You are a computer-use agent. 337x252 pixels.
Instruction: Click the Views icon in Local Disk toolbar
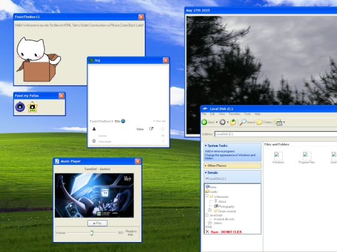(x=278, y=122)
